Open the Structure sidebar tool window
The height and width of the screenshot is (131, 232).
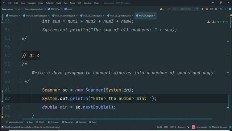pyautogui.click(x=2, y=112)
